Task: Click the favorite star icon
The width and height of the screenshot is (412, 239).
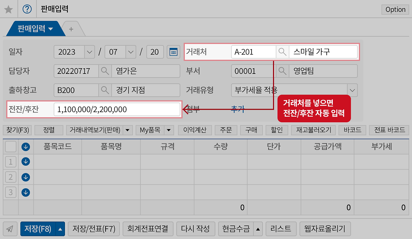Action: (8, 9)
